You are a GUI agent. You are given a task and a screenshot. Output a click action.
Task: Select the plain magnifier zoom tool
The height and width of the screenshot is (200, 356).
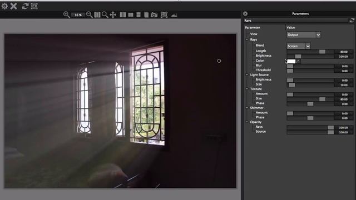pyautogui.click(x=105, y=15)
